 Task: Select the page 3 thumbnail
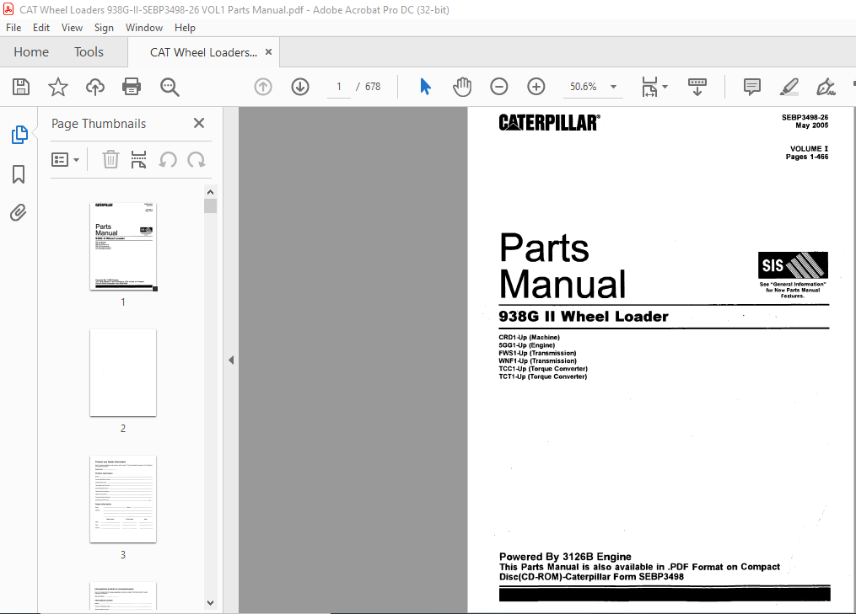(123, 499)
